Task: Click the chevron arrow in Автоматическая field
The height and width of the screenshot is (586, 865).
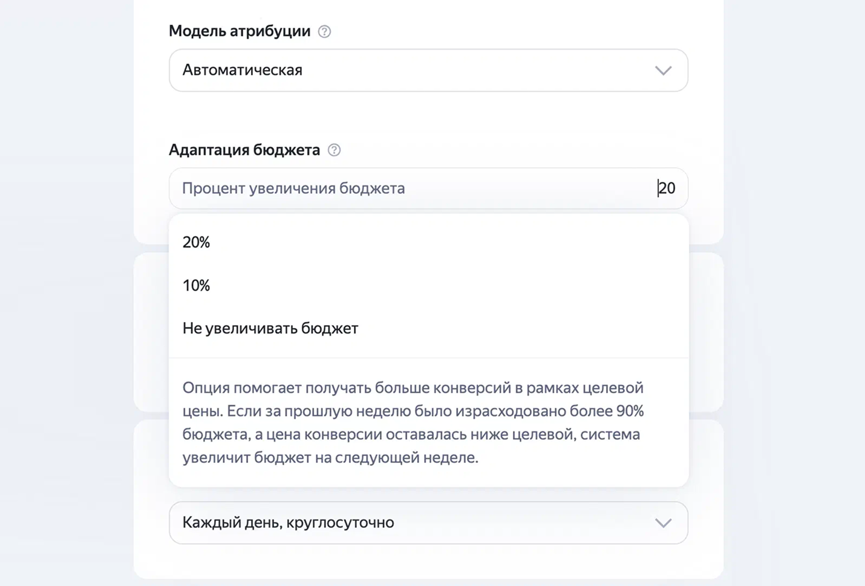Action: pyautogui.click(x=663, y=71)
